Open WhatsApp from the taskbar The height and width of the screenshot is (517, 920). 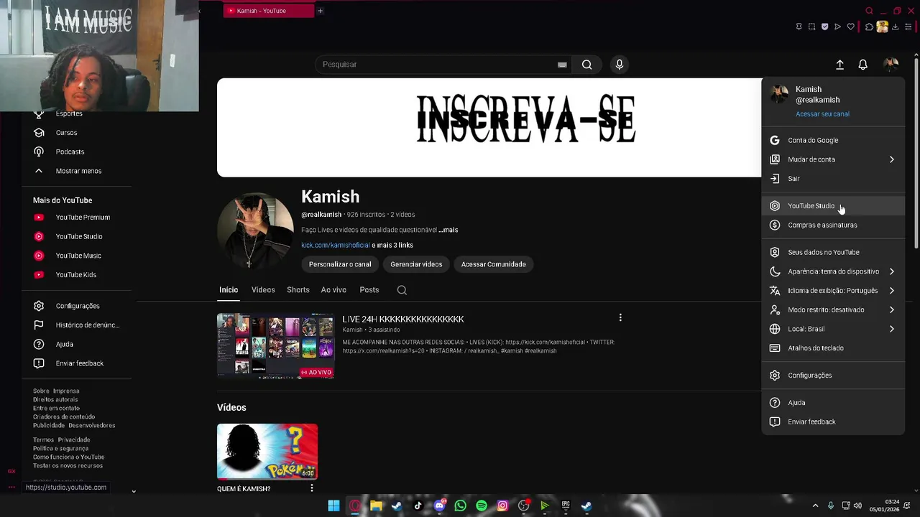(x=461, y=506)
